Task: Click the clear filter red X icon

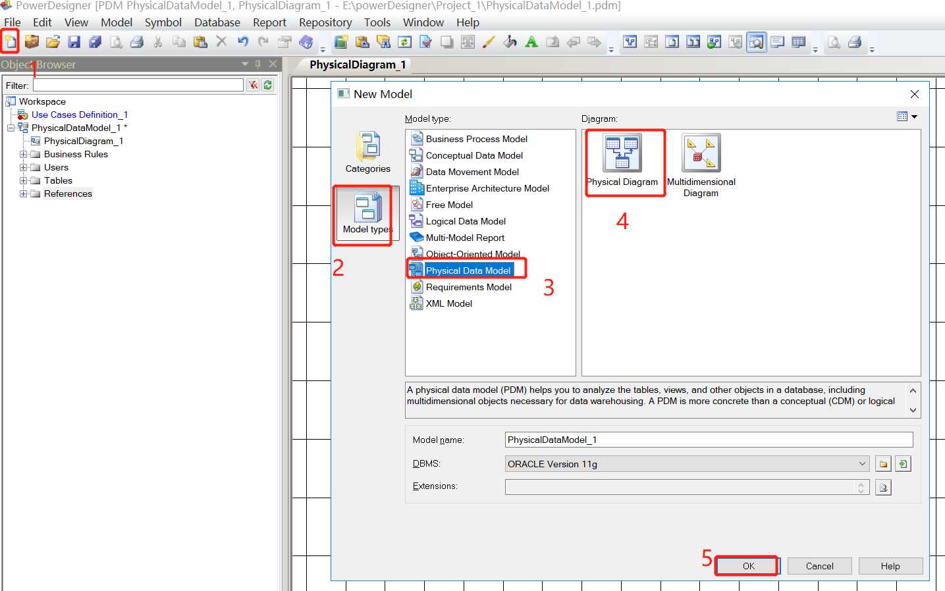Action: (x=253, y=85)
